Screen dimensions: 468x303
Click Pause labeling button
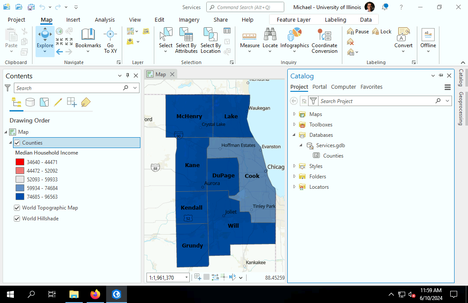(358, 32)
